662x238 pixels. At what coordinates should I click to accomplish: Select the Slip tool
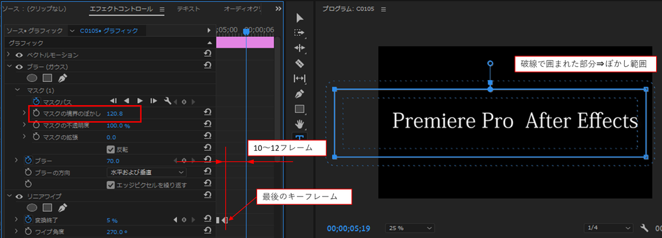tap(300, 79)
